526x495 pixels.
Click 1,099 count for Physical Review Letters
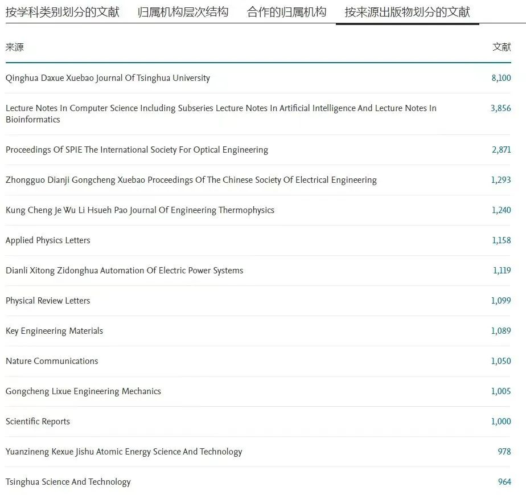tap(501, 301)
